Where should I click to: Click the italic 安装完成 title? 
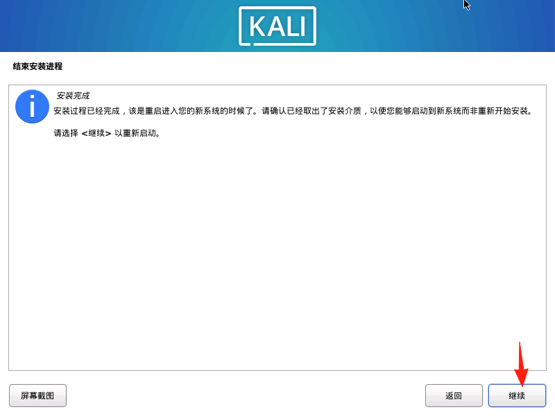pos(73,96)
